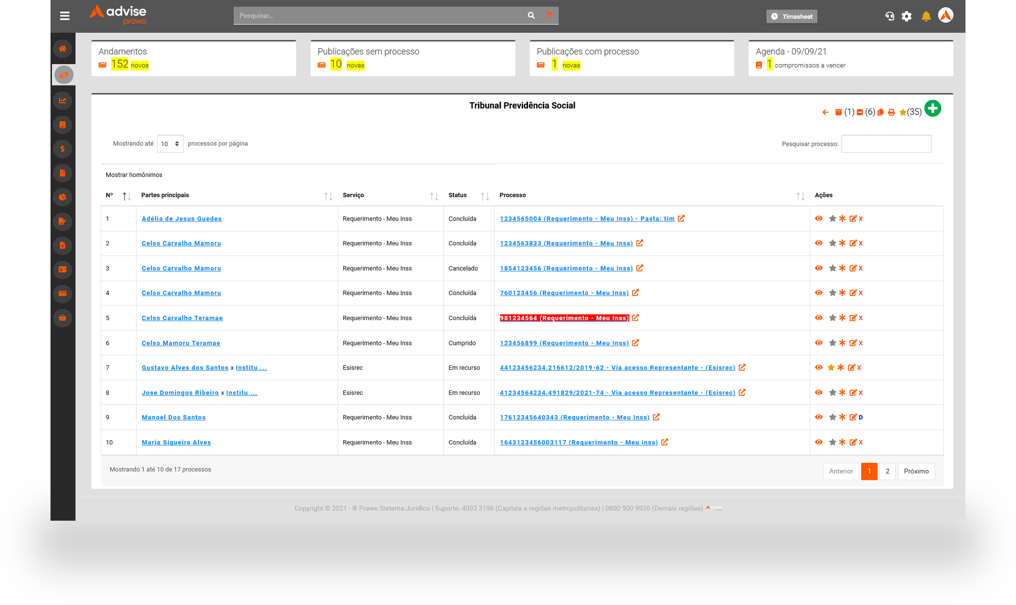Open the shopping basket sidebar icon

click(x=63, y=318)
